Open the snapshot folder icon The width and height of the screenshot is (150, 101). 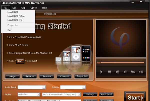[133, 72]
